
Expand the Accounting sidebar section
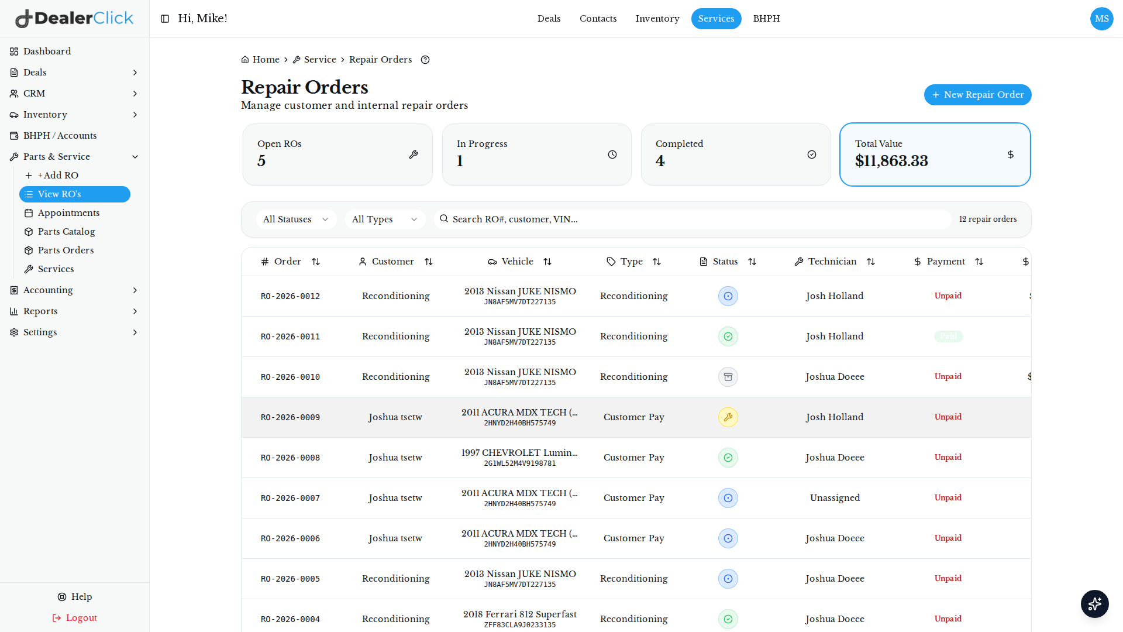pos(74,290)
